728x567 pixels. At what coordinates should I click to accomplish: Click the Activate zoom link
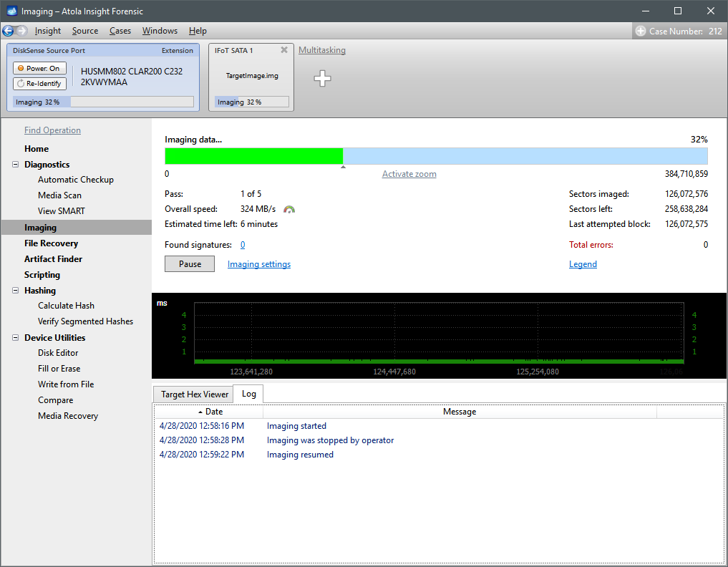(409, 174)
